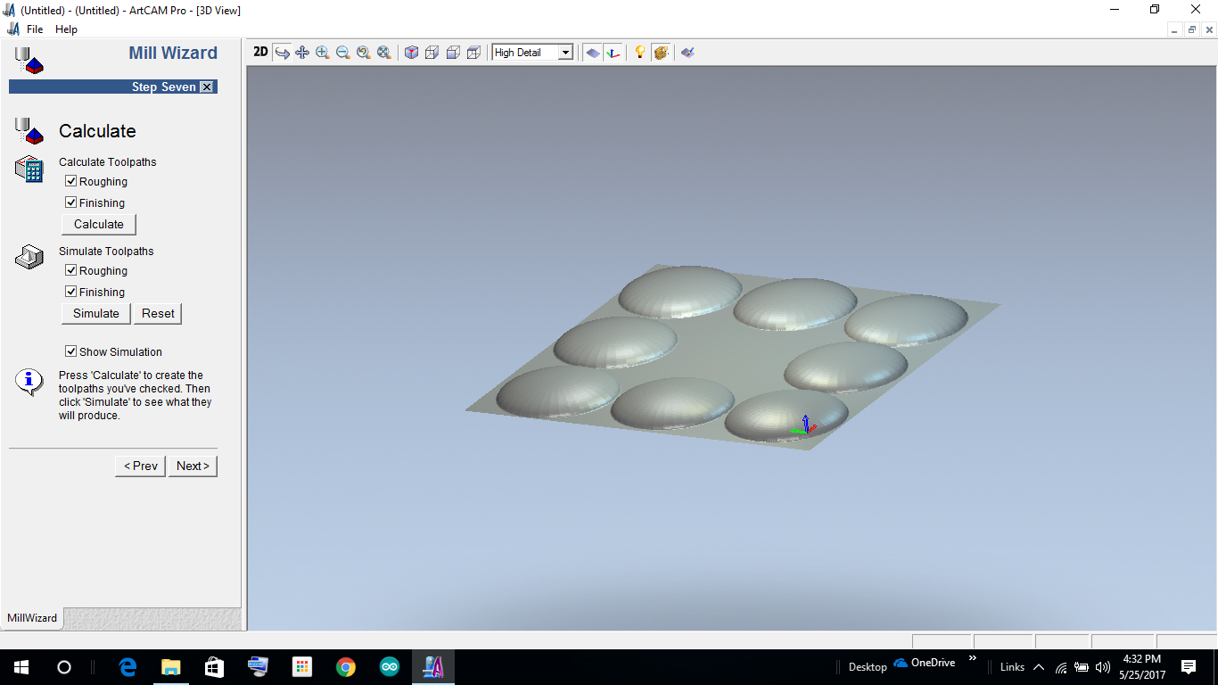Image resolution: width=1218 pixels, height=685 pixels.
Task: Open the Help menu
Action: (x=66, y=29)
